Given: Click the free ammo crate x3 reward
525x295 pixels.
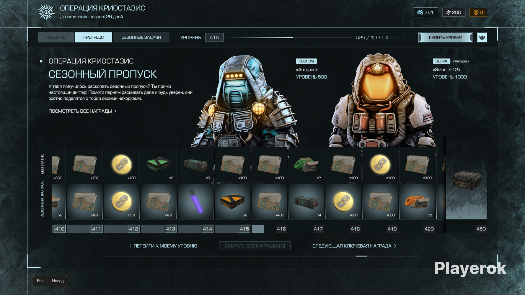Looking at the screenshot, I should 195,164.
